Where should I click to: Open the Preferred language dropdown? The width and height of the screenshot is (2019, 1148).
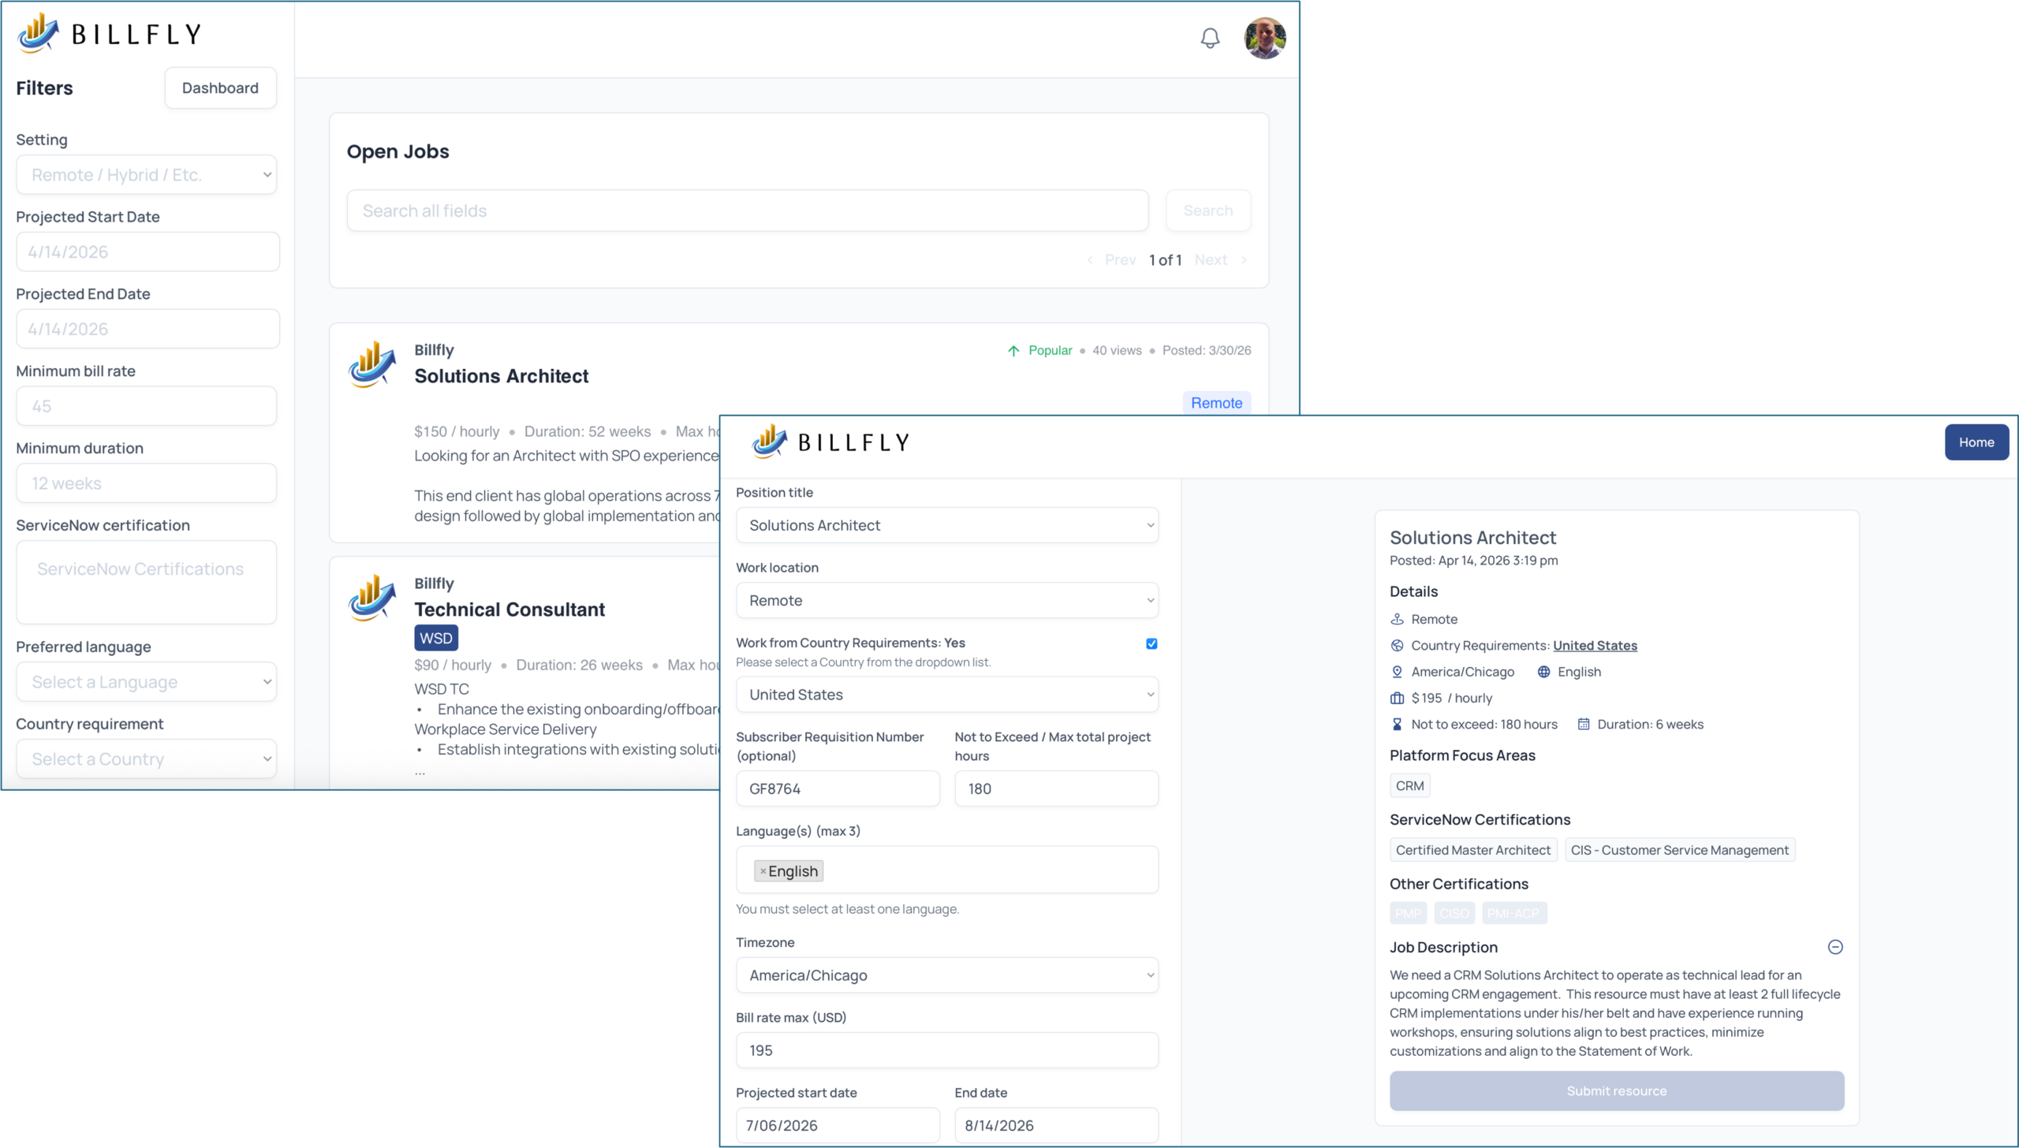[x=147, y=682]
